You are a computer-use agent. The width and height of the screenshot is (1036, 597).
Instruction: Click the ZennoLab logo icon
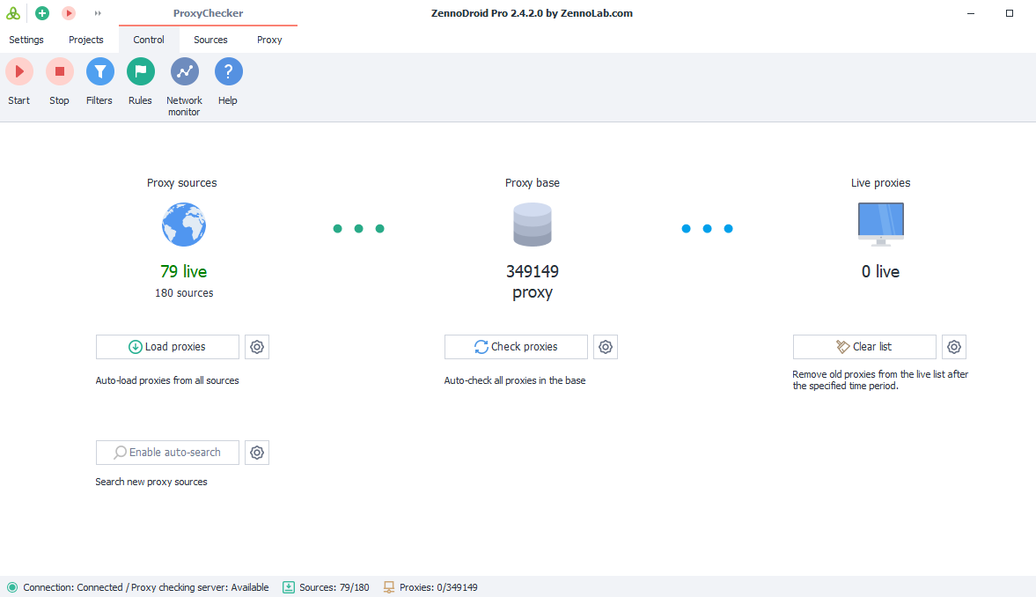click(13, 12)
